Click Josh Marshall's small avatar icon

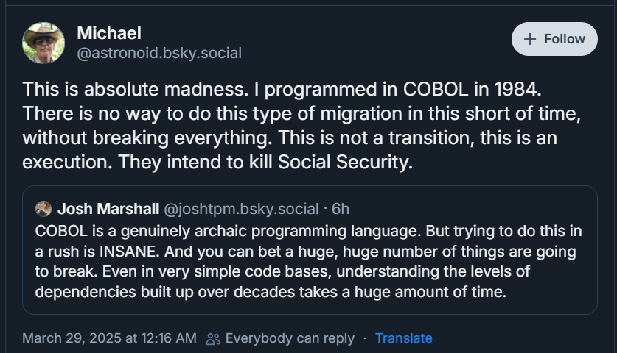(43, 209)
